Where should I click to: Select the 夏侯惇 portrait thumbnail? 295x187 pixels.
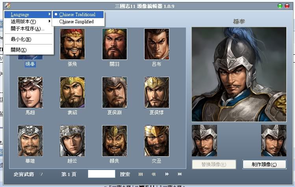(x=157, y=93)
